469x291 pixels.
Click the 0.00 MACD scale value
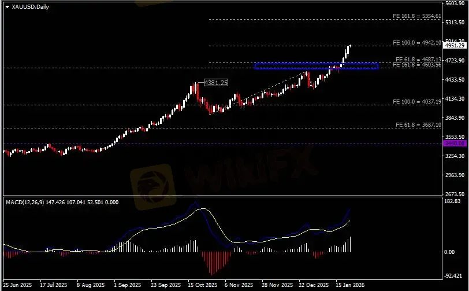pyautogui.click(x=449, y=252)
